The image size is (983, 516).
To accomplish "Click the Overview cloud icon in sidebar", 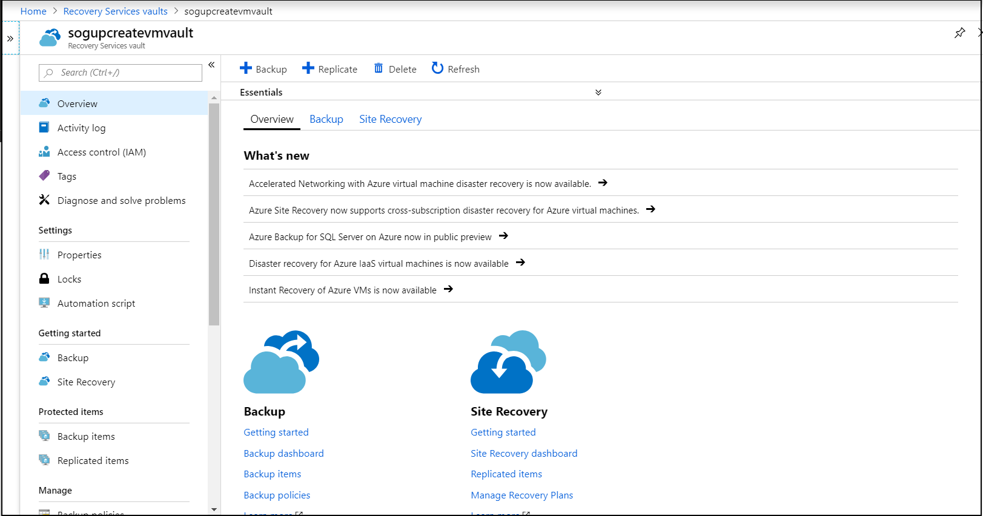I will (44, 103).
